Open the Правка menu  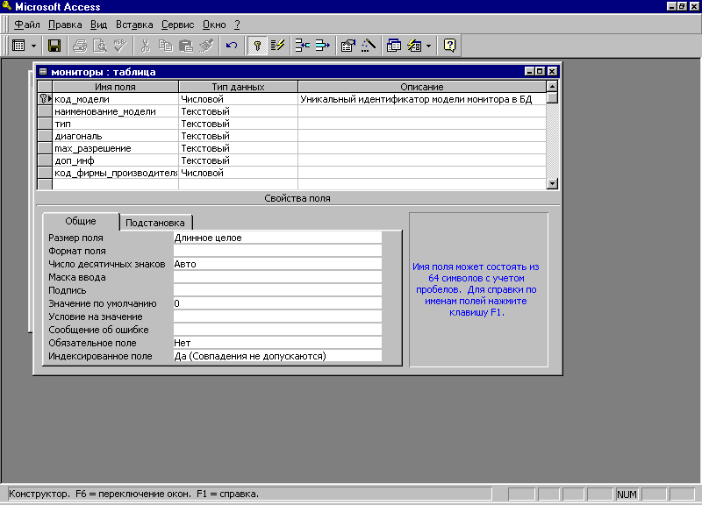click(65, 25)
